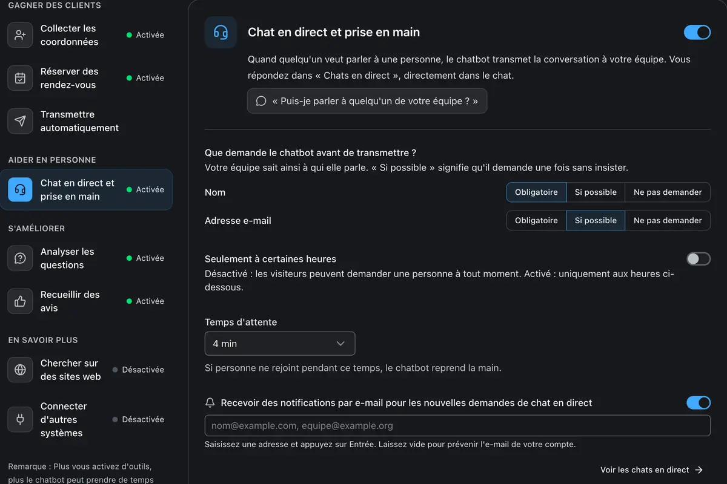This screenshot has width=727, height=484.
Task: Click the arrow icon after Voir les chats en direct
Action: (x=699, y=470)
